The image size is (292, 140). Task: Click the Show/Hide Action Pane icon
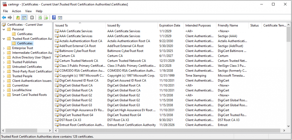pyautogui.click(x=60, y=17)
